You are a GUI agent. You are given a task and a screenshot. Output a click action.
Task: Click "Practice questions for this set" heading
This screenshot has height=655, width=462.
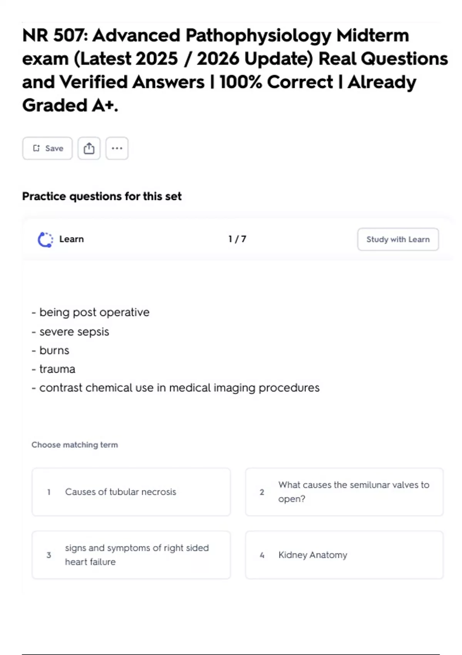102,196
